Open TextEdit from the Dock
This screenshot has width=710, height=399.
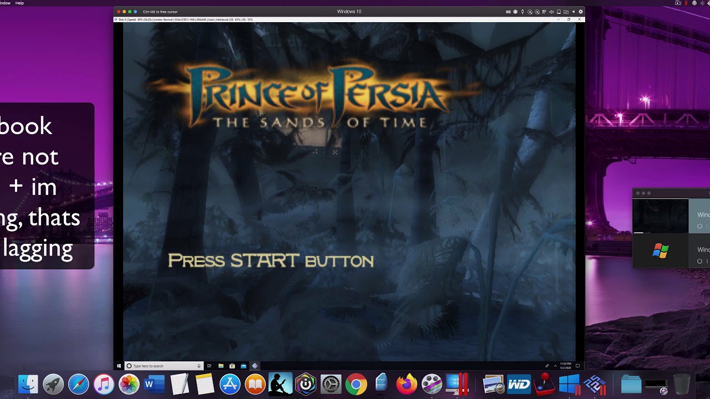179,384
